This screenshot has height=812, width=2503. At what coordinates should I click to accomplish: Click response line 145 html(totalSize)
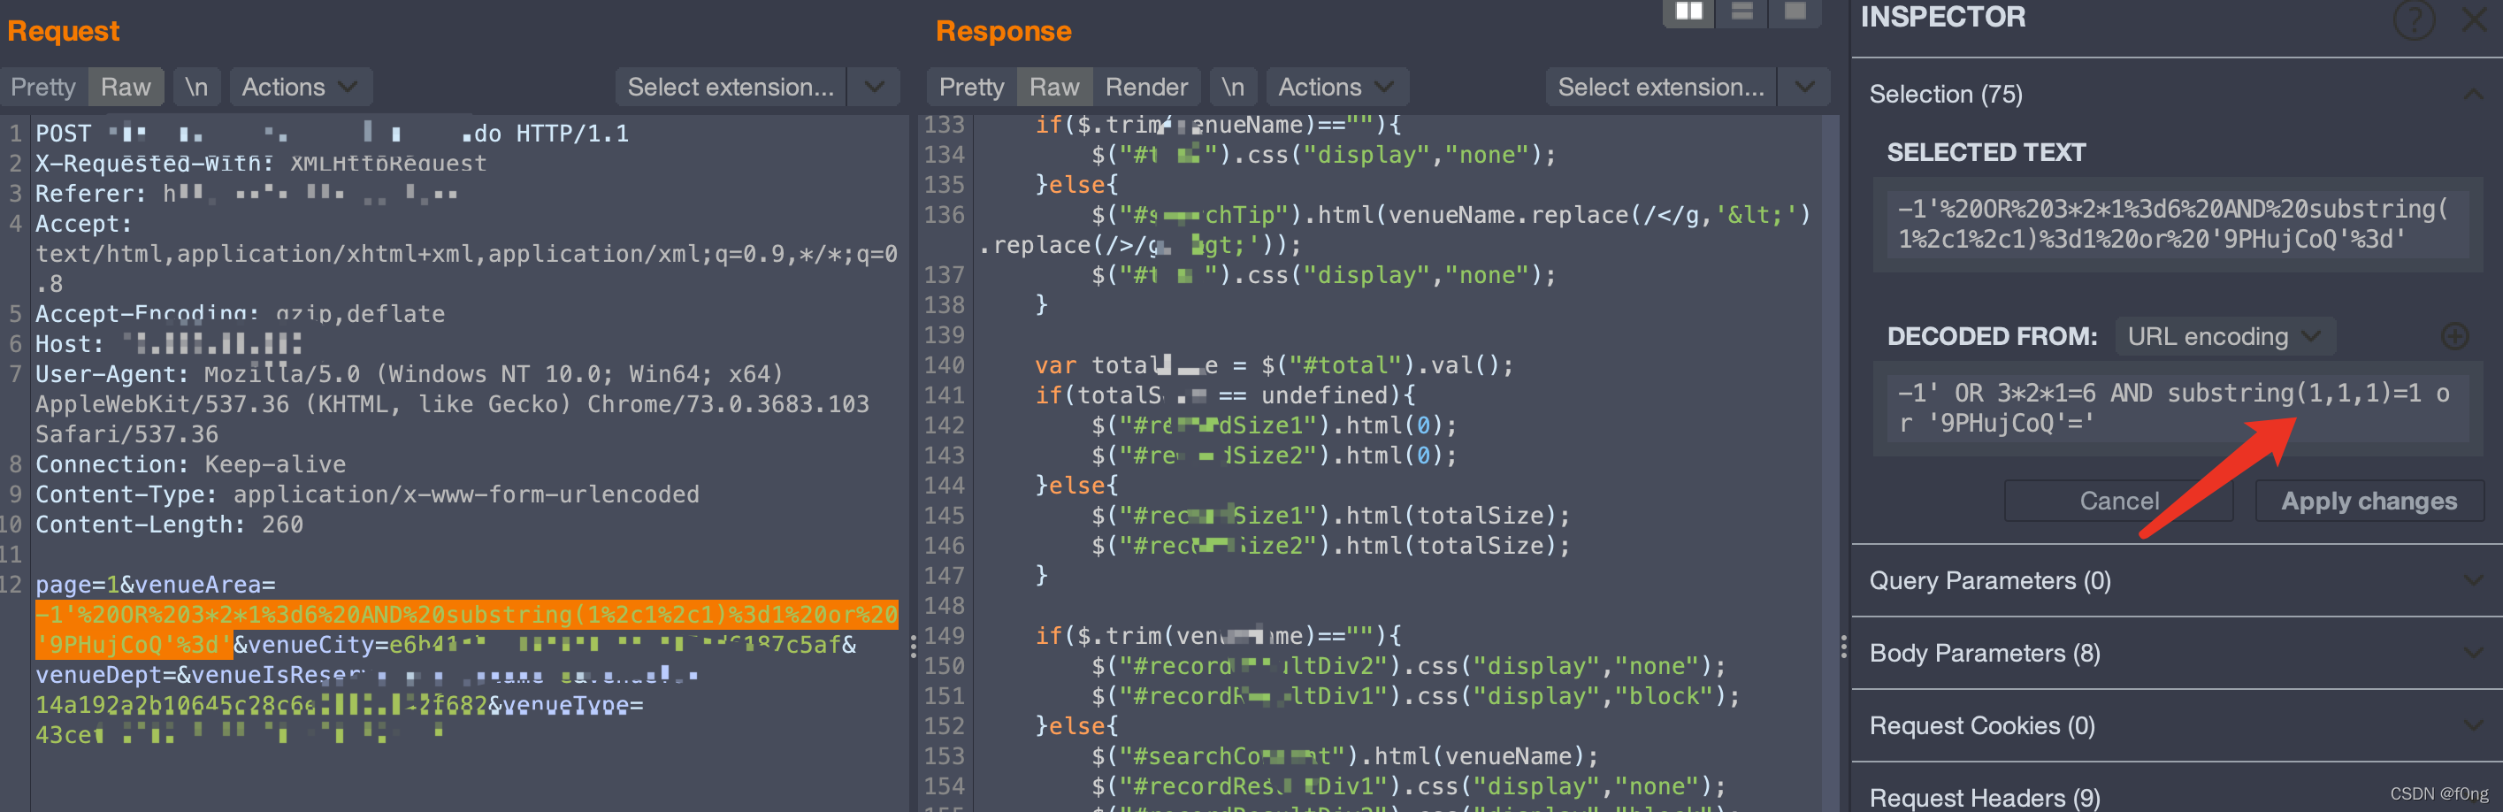pyautogui.click(x=1330, y=516)
